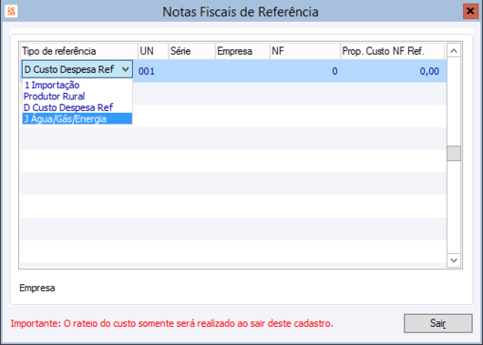The image size is (483, 345).
Task: Click the empty Empresa cell in first row
Action: 242,71
